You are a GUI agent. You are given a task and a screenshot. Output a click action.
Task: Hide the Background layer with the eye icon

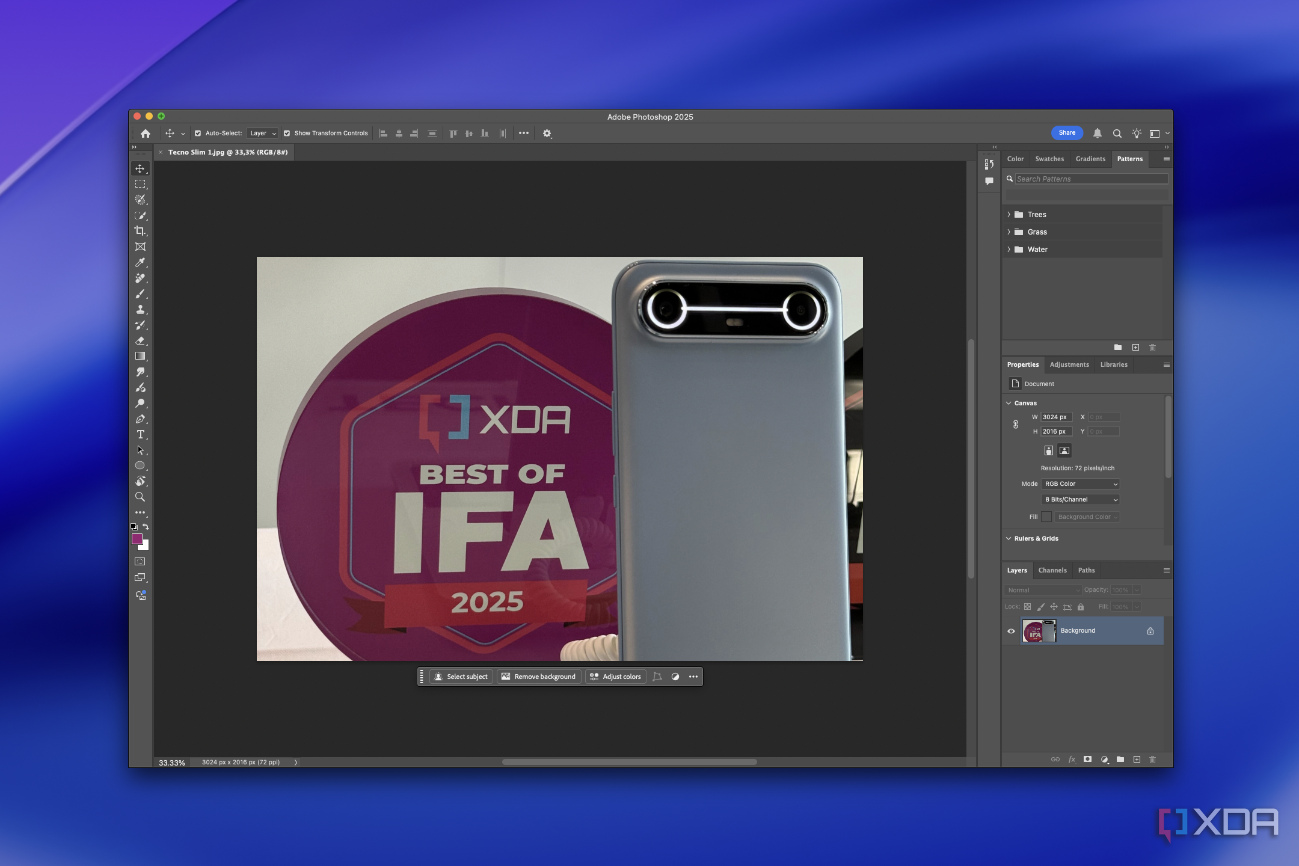(x=1011, y=631)
